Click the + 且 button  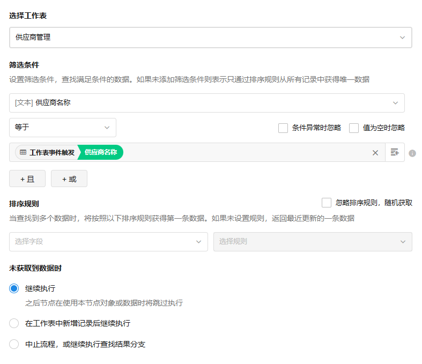27,179
